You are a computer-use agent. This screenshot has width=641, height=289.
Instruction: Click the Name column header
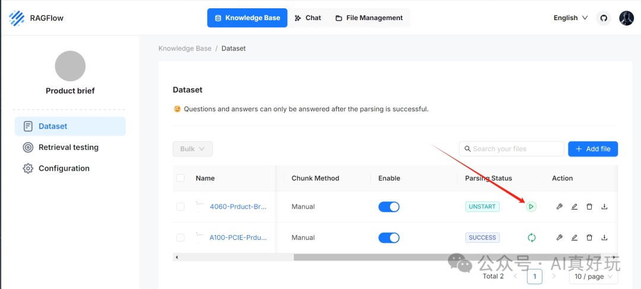click(x=205, y=178)
